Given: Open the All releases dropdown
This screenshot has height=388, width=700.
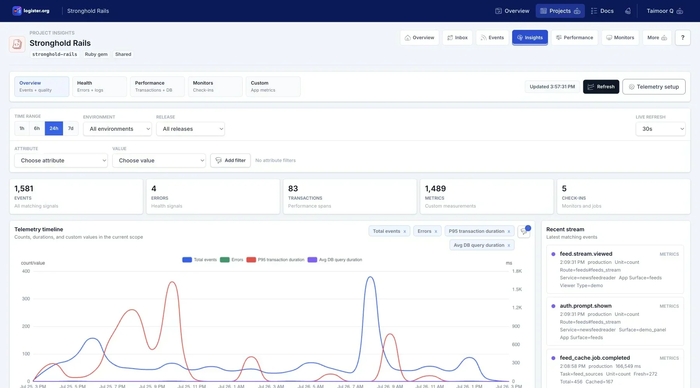Looking at the screenshot, I should coord(191,129).
